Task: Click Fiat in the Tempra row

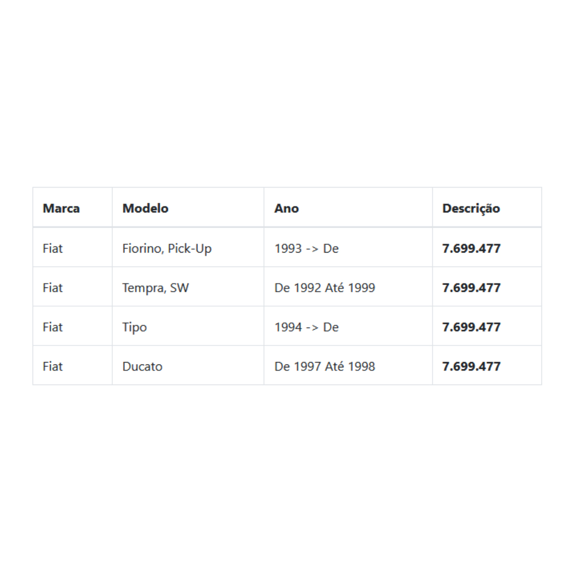Action: coord(53,287)
